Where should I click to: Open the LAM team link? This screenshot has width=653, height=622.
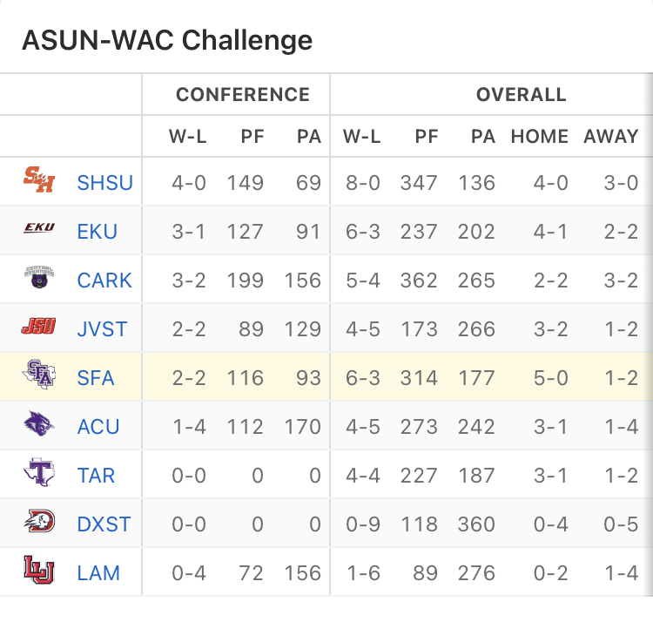pyautogui.click(x=98, y=573)
